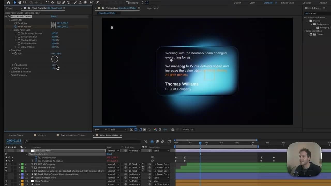Expand the Panel Animation group
Screen dimensions: 331x186
tap(9, 75)
